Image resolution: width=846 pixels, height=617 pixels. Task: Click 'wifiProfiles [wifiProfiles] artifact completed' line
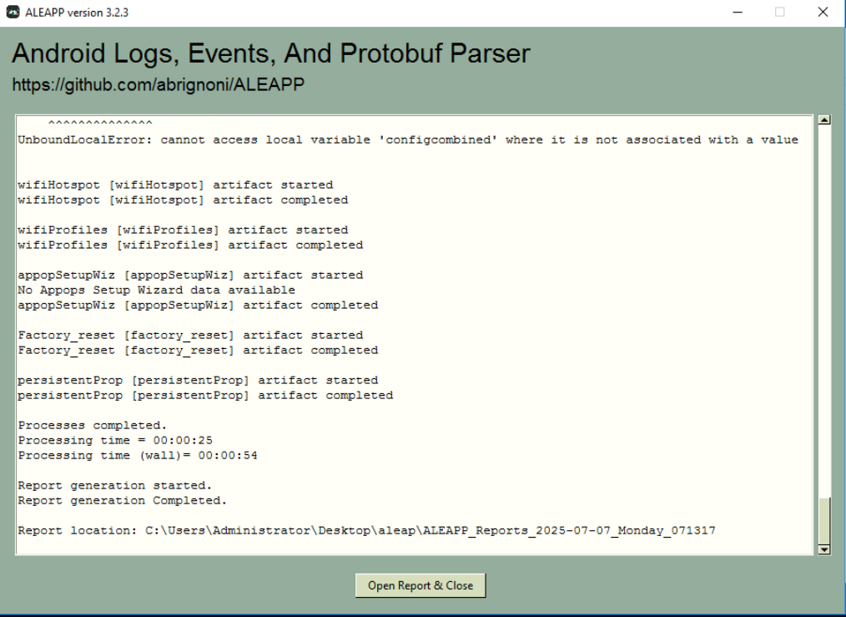(x=190, y=245)
